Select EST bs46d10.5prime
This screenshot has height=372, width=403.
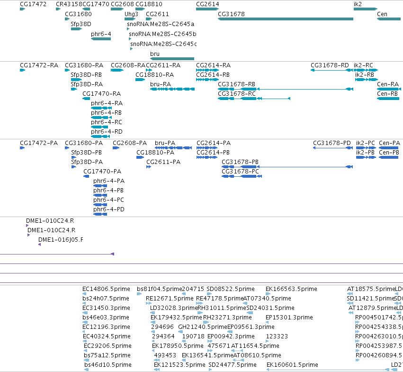click(x=108, y=365)
